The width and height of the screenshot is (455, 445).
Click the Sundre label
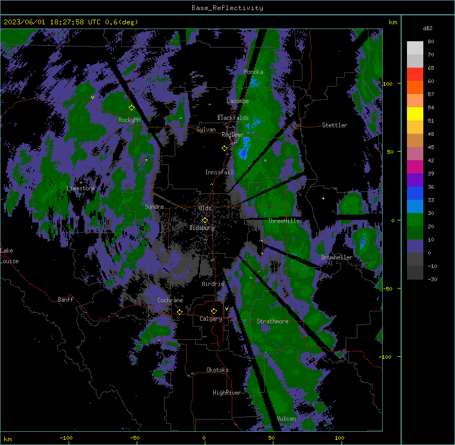(x=154, y=207)
